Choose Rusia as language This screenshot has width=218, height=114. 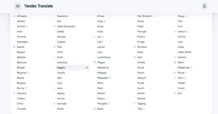click(x=140, y=52)
